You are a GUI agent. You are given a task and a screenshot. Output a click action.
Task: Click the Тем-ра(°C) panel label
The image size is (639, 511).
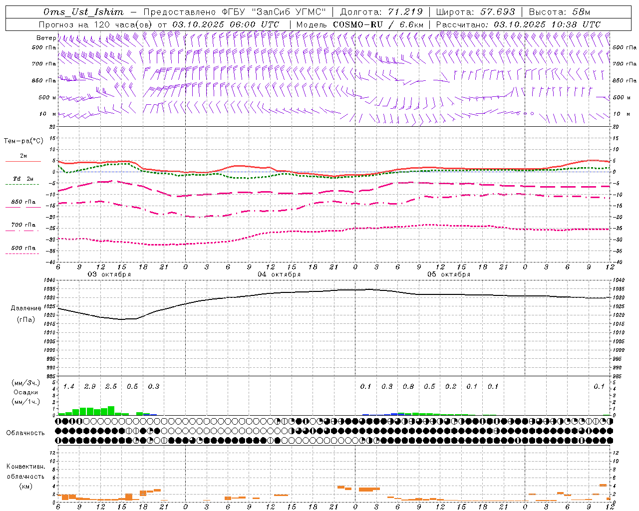click(x=23, y=141)
